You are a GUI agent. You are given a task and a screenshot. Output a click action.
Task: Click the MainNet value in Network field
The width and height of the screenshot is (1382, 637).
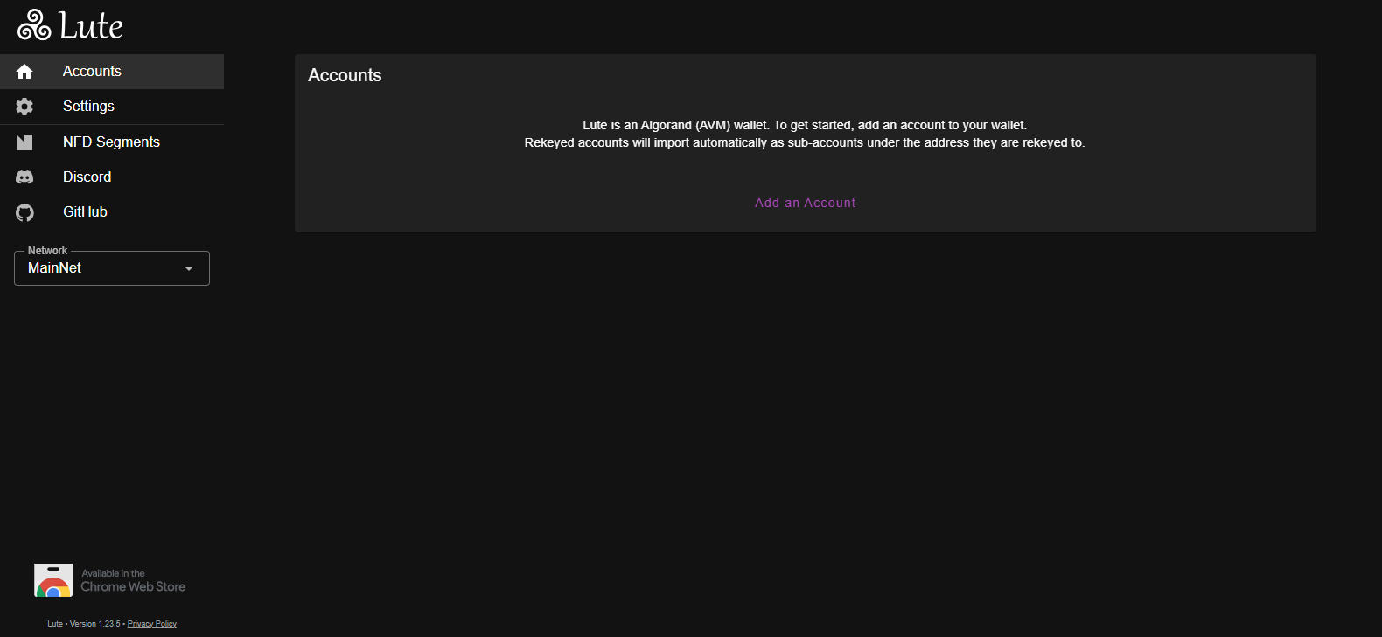(x=54, y=268)
